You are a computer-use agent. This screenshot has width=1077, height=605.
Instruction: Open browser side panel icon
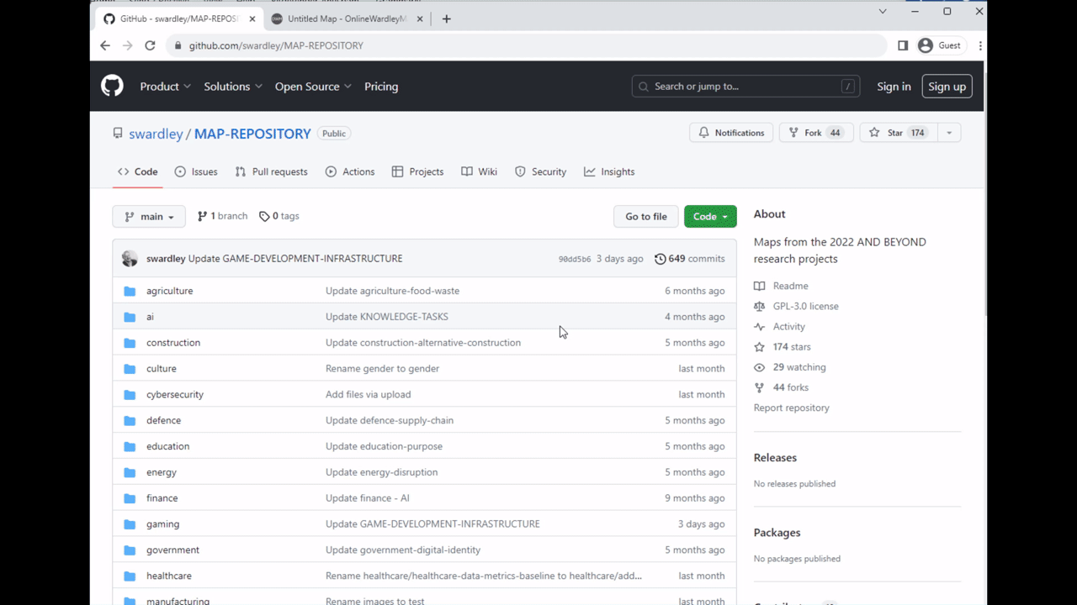(903, 45)
